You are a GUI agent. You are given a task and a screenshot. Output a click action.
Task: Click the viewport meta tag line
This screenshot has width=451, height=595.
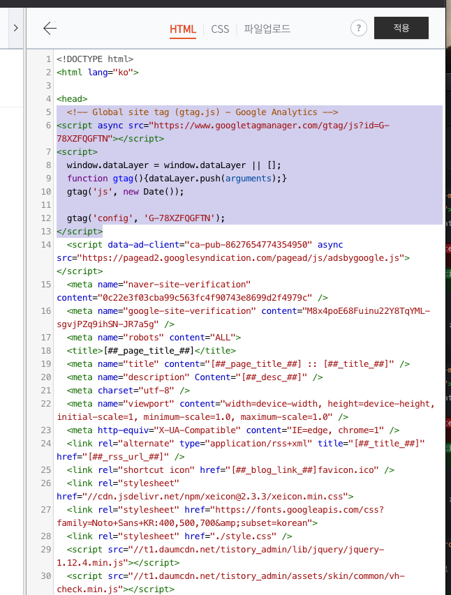click(x=246, y=410)
